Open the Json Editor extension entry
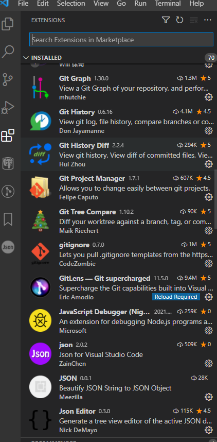Image resolution: width=217 pixels, height=442 pixels. point(119,420)
